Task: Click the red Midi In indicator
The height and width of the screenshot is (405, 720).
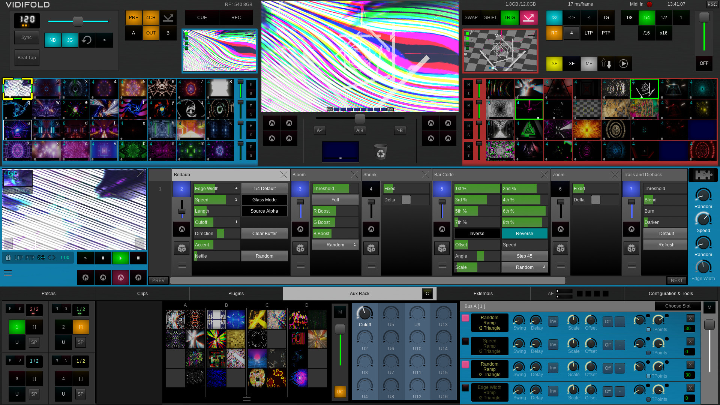Action: click(x=649, y=4)
